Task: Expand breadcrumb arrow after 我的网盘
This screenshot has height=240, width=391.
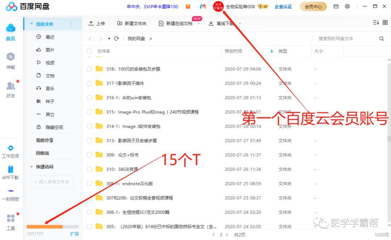Action: coord(151,39)
